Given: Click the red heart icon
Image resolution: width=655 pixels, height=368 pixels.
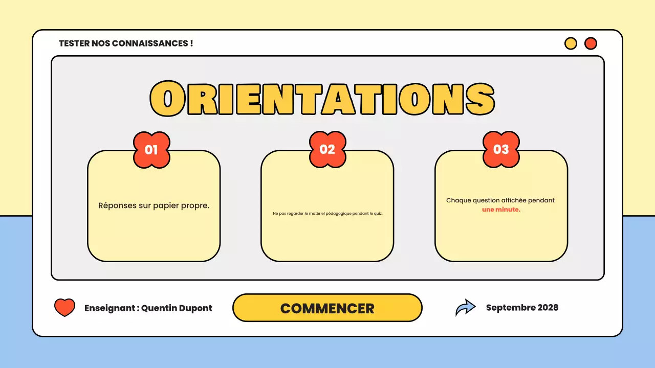Looking at the screenshot, I should point(64,307).
